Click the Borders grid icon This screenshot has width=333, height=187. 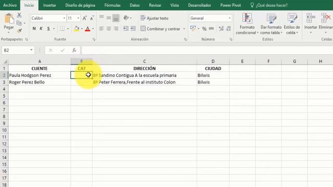pos(62,29)
